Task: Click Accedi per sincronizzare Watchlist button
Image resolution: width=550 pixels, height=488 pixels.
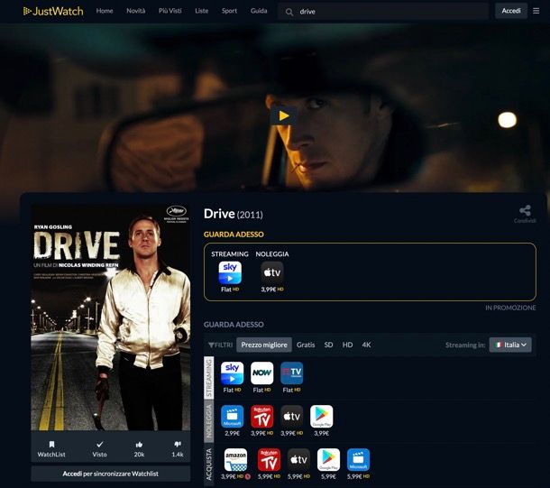Action: [111, 474]
